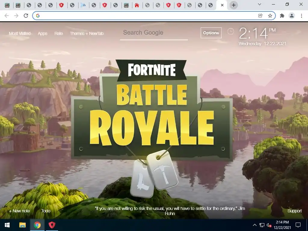Click the Jim Rohn quote text

pos(170,211)
